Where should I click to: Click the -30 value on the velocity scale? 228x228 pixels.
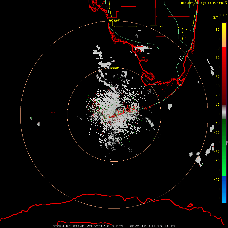[x=217, y=142]
